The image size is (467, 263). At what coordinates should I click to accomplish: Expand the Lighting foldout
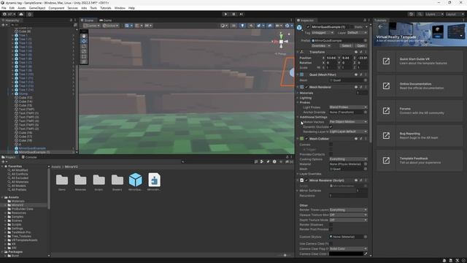tap(298, 98)
